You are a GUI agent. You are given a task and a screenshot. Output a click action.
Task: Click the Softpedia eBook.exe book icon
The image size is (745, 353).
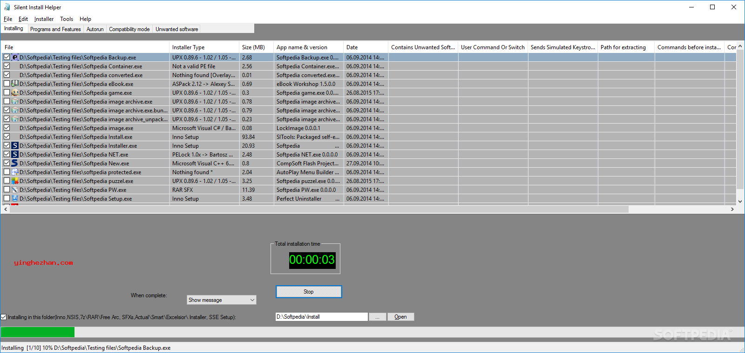pyautogui.click(x=15, y=84)
